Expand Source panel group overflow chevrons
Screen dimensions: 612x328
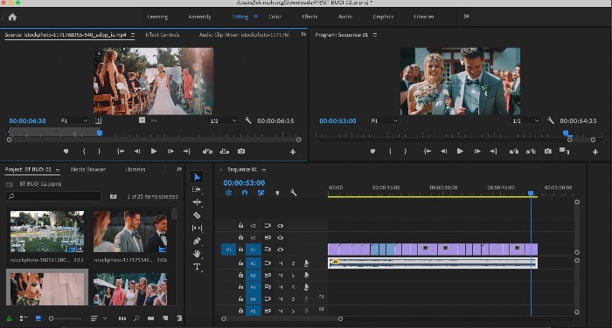tap(303, 34)
